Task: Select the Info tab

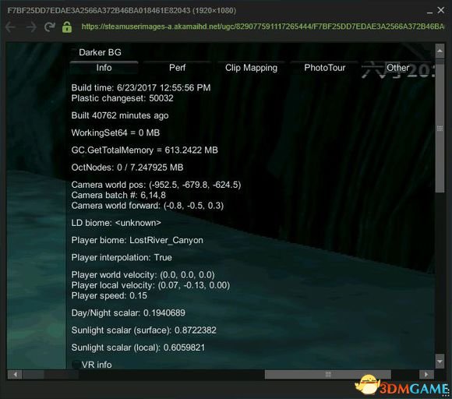Action: 104,68
